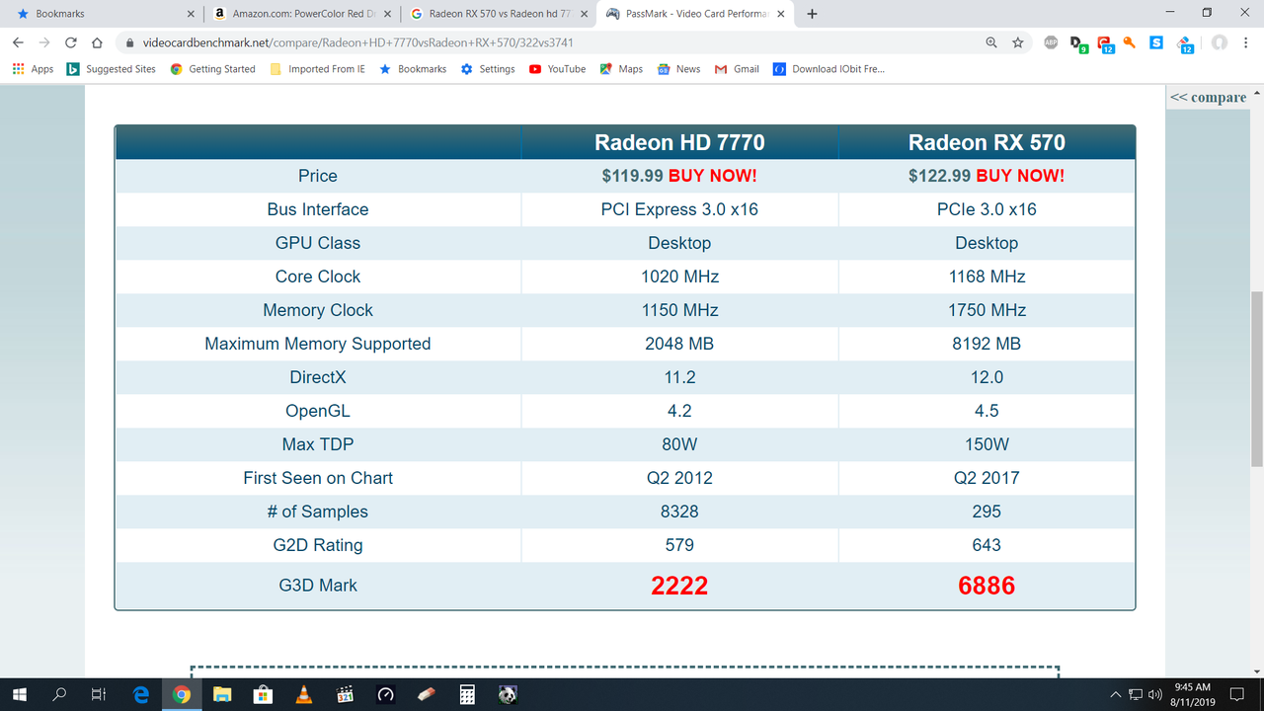The width and height of the screenshot is (1264, 711).
Task: Open the Apps shortcut in bookmarks bar
Action: (x=33, y=69)
